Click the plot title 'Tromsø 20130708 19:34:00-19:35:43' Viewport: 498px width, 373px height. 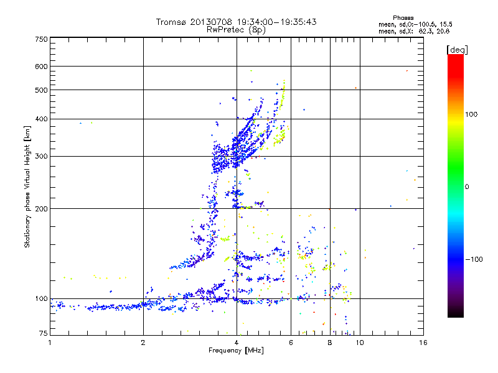[x=236, y=22]
